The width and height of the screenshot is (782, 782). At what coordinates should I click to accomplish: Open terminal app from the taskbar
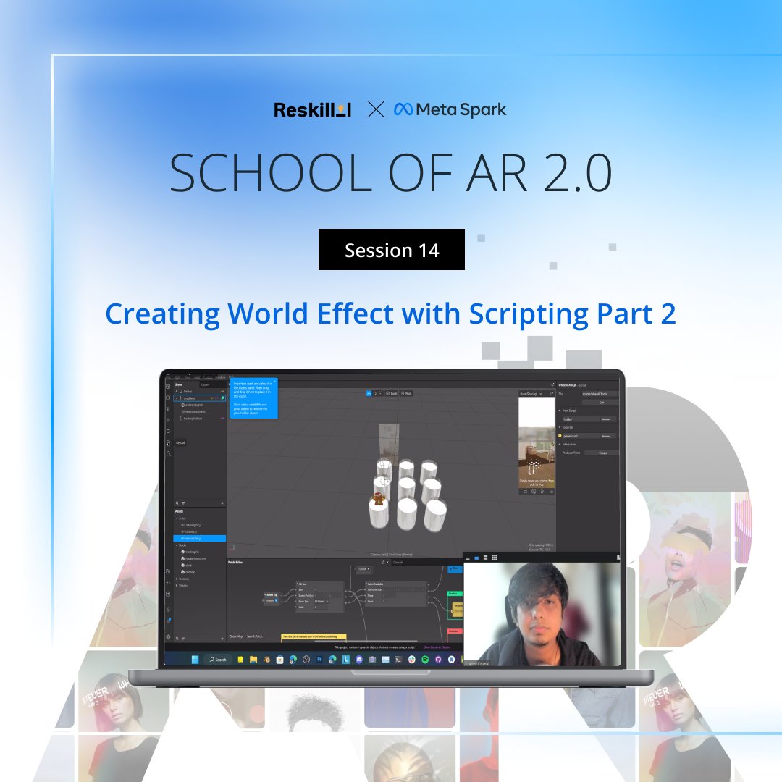pos(398,660)
